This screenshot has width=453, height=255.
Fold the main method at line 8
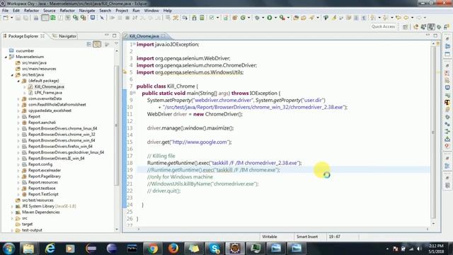point(134,93)
